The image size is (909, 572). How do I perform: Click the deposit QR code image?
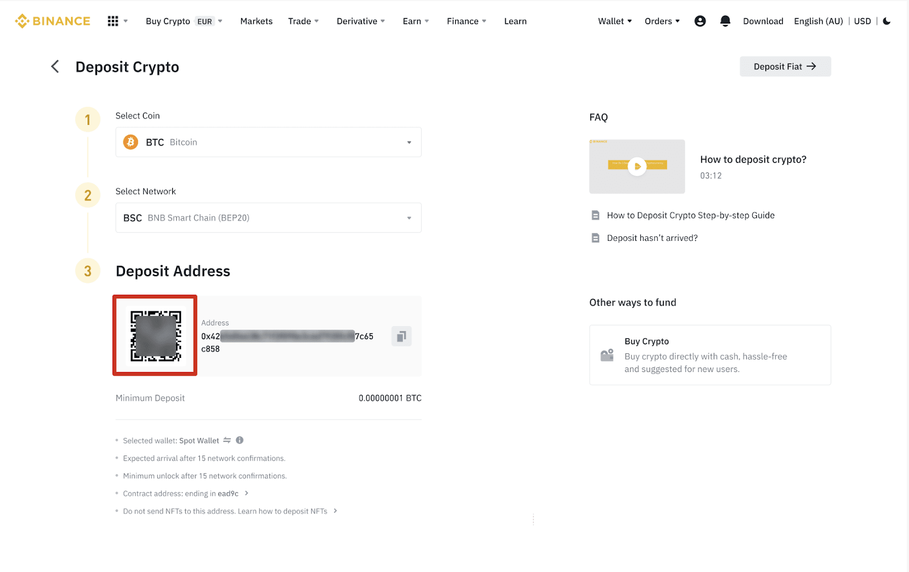[x=155, y=335]
